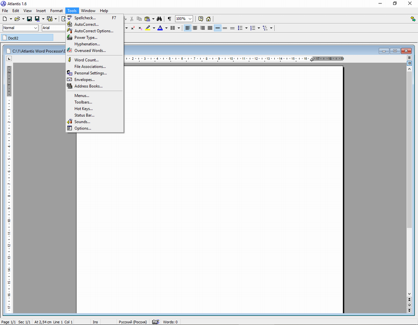Click the vertical scrollbar thumb
The height and width of the screenshot is (325, 418).
[x=410, y=150]
